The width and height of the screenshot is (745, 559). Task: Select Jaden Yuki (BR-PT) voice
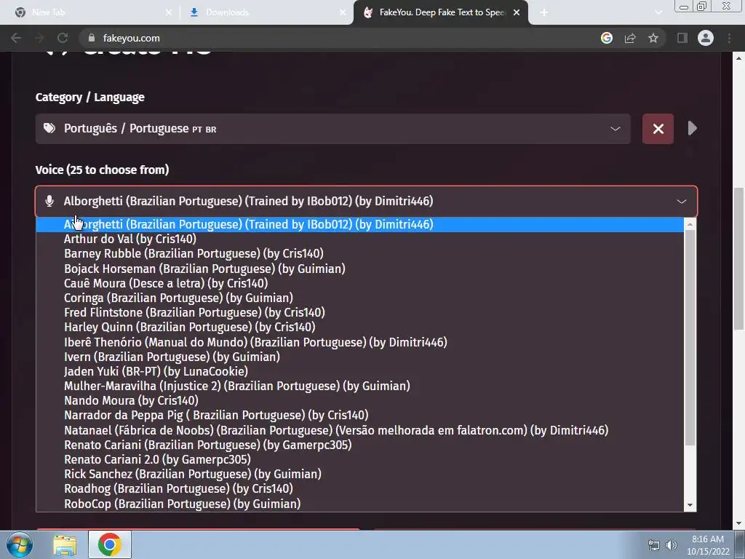click(x=359, y=371)
